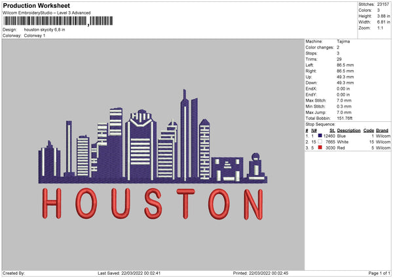Viewport: 393px width, 278px height.
Task: Click the Height value '3.88 in'
Action: click(x=384, y=16)
